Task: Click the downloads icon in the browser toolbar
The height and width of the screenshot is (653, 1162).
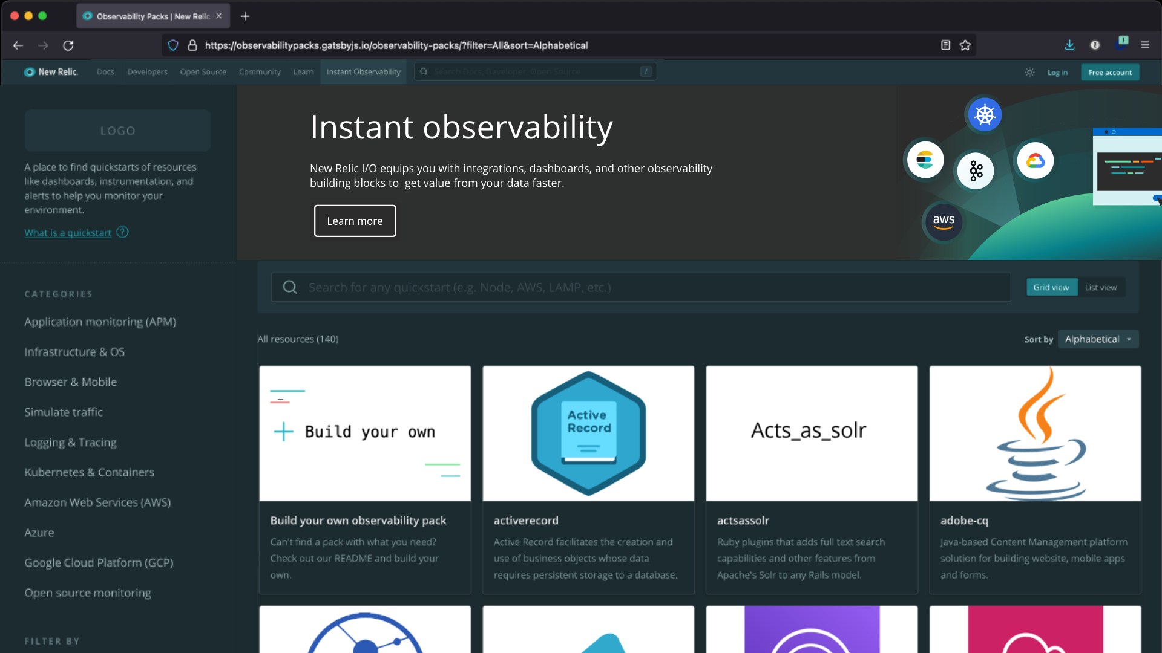Action: [1069, 45]
